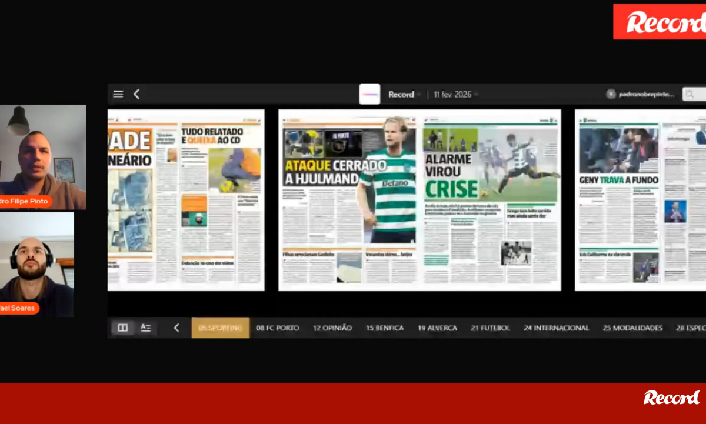This screenshot has height=424, width=706.
Task: Open the 11 fev 2026 date dropdown
Action: tap(456, 94)
